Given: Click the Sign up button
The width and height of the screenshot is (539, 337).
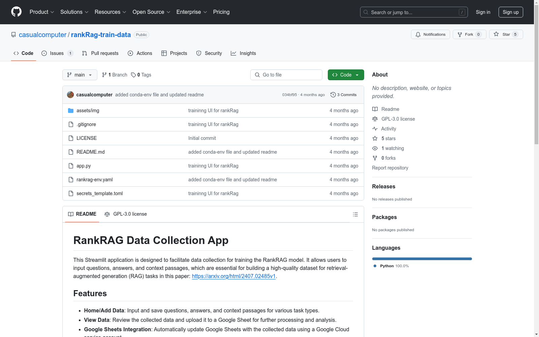Looking at the screenshot, I should coord(511,12).
